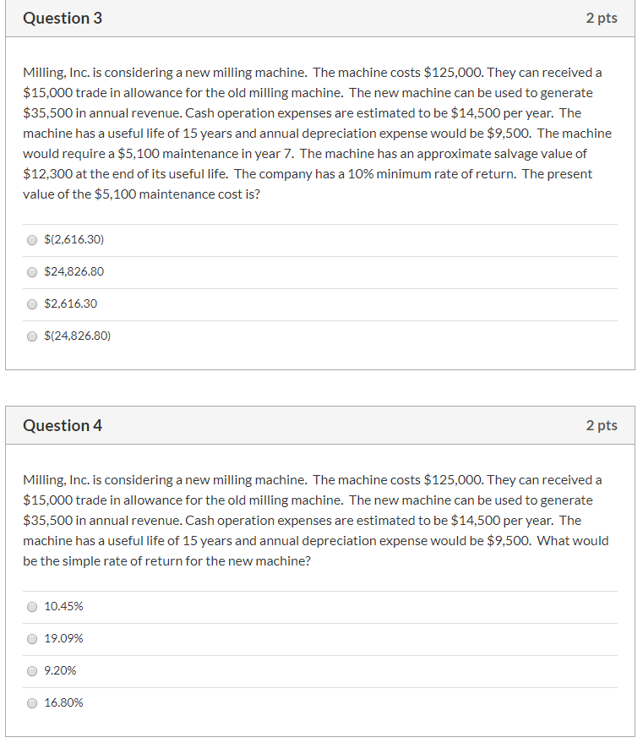Click the 2 pts label on Question 3
Image resolution: width=643 pixels, height=743 pixels.
[x=602, y=17]
